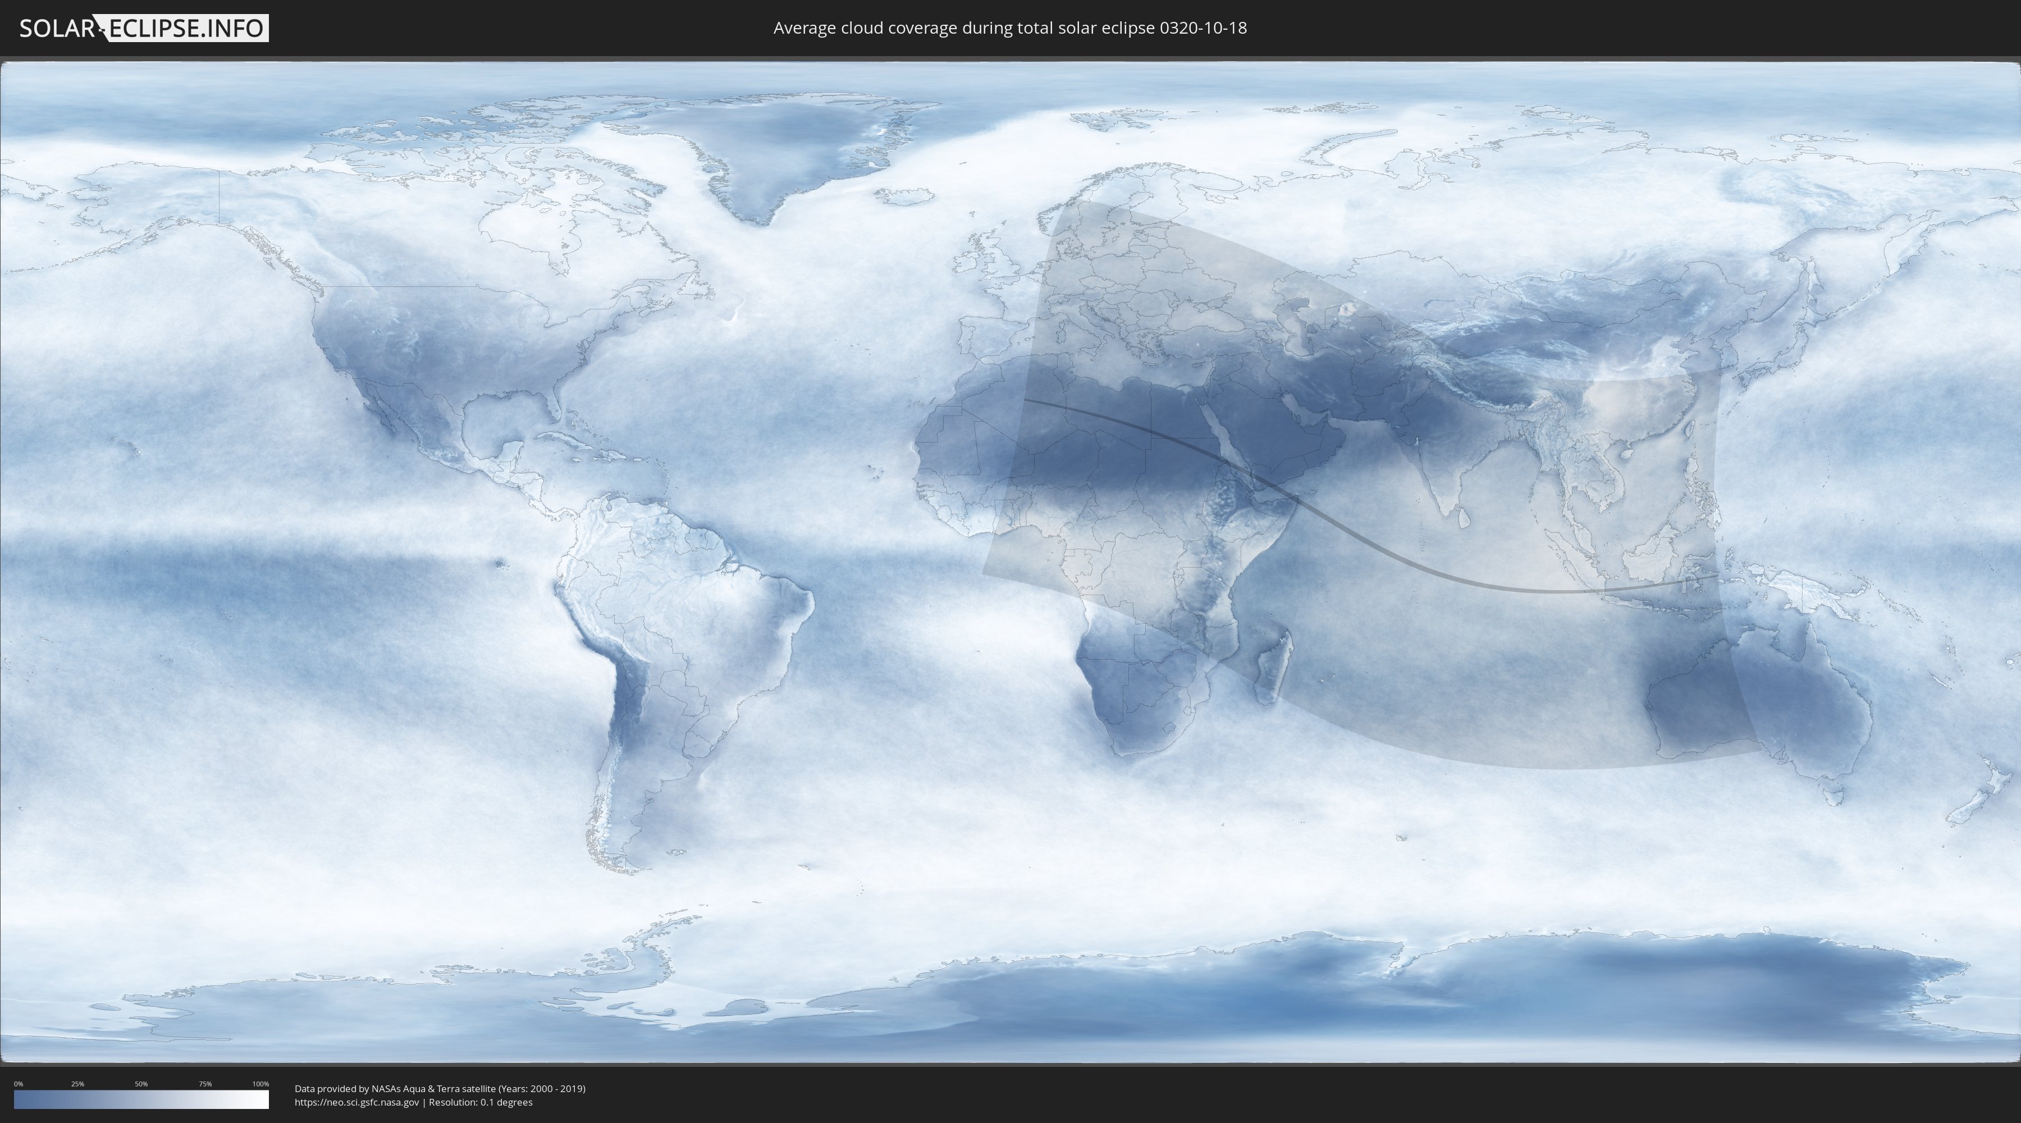
Task: Click the '50%' legend label
Action: point(141,1084)
